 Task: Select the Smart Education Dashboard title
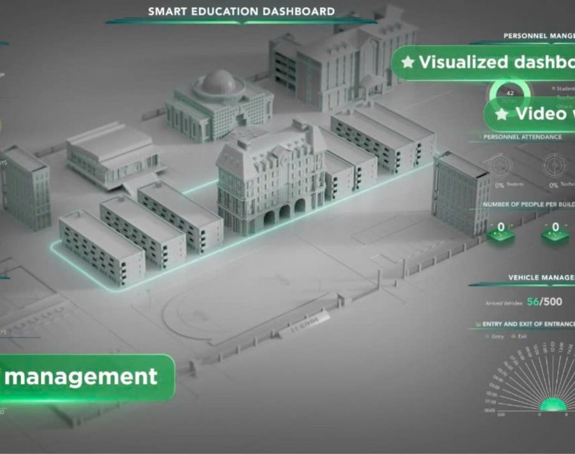pyautogui.click(x=241, y=11)
